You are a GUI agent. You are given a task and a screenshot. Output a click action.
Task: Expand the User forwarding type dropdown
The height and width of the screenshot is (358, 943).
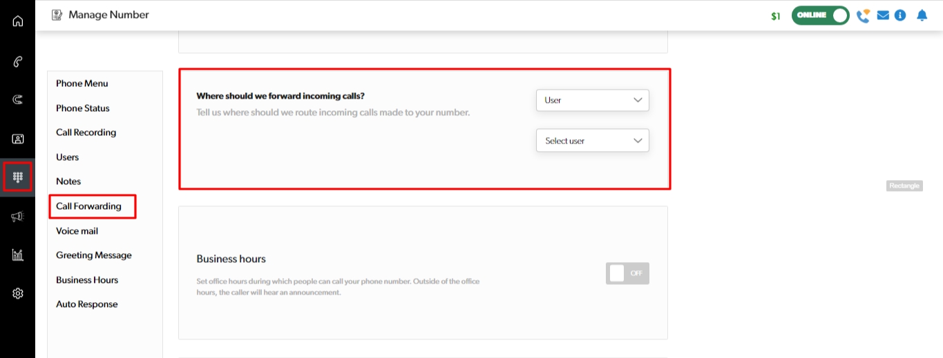593,100
